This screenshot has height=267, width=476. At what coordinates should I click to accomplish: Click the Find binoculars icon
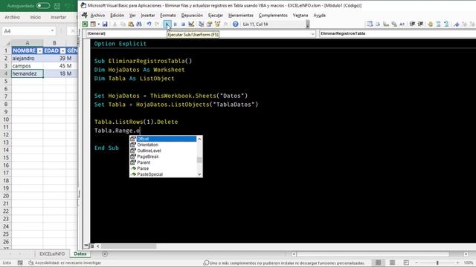pos(139,24)
